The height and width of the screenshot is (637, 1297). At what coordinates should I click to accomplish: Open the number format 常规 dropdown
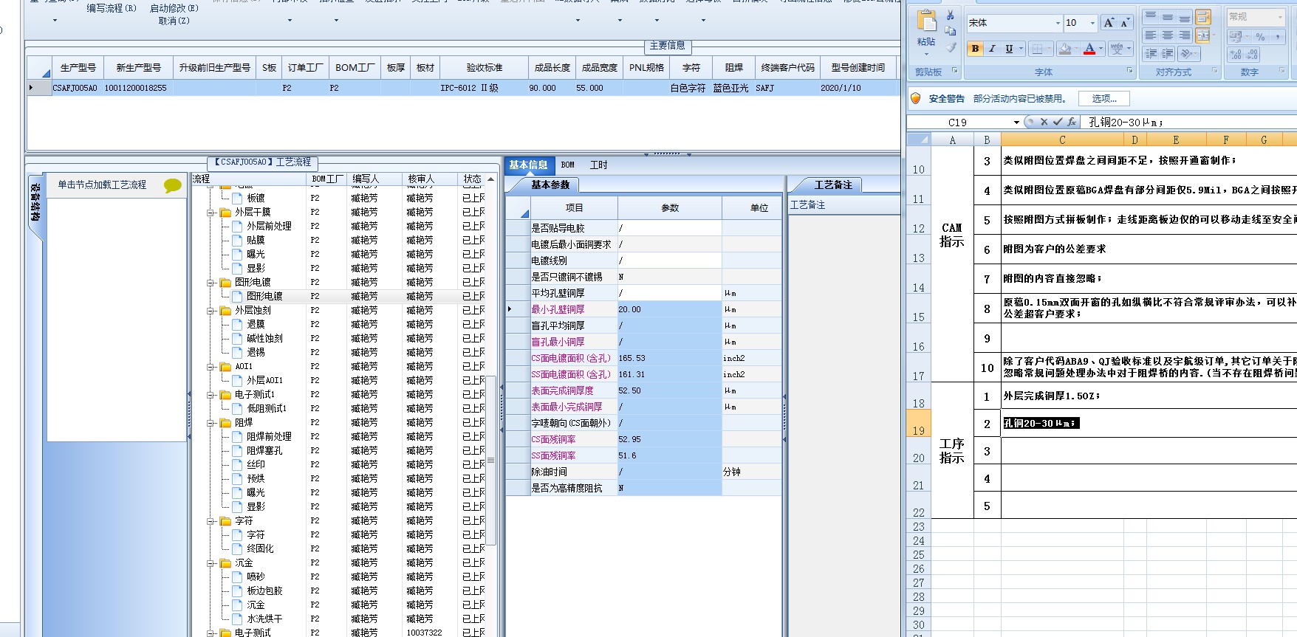click(x=1280, y=17)
